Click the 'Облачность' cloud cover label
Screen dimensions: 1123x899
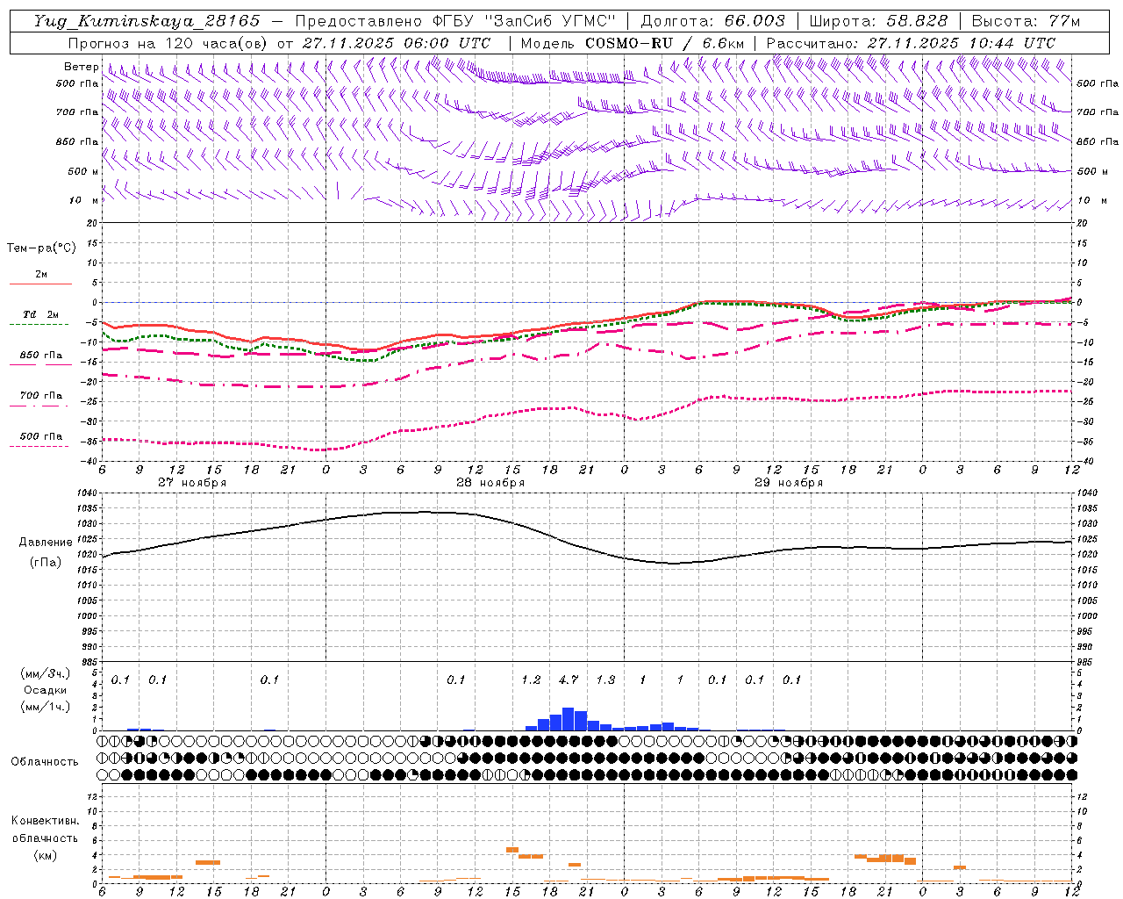pos(45,762)
